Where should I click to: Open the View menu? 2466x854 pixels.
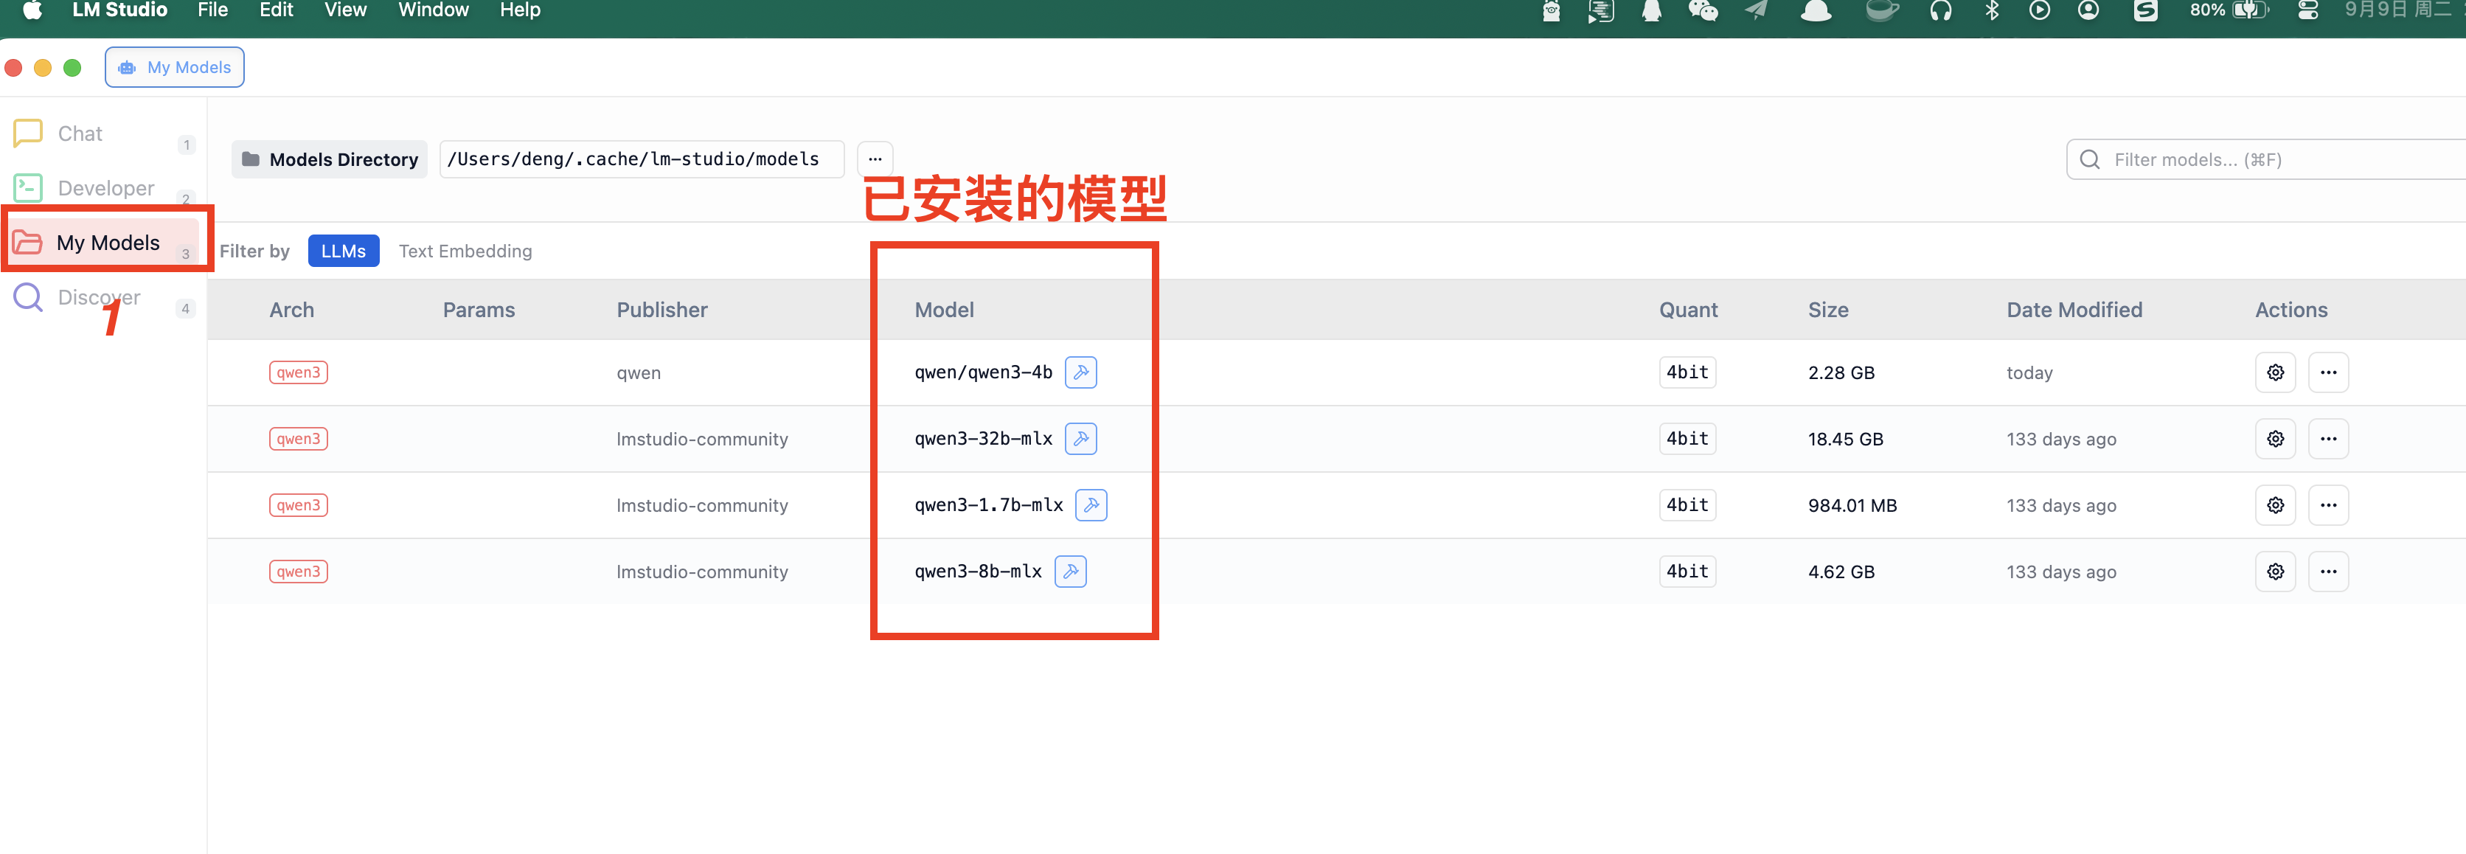(x=346, y=10)
